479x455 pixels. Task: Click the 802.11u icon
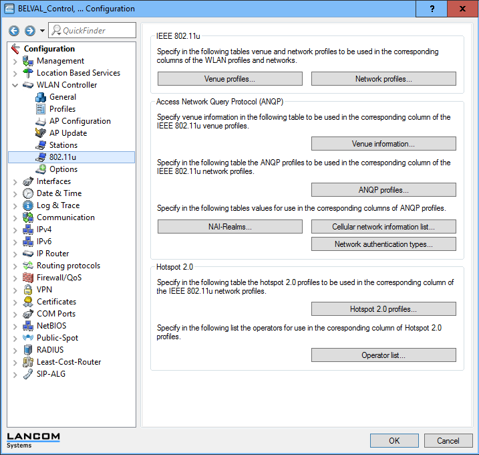pyautogui.click(x=41, y=157)
